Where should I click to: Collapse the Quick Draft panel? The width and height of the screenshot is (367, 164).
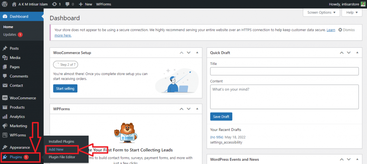(357, 53)
